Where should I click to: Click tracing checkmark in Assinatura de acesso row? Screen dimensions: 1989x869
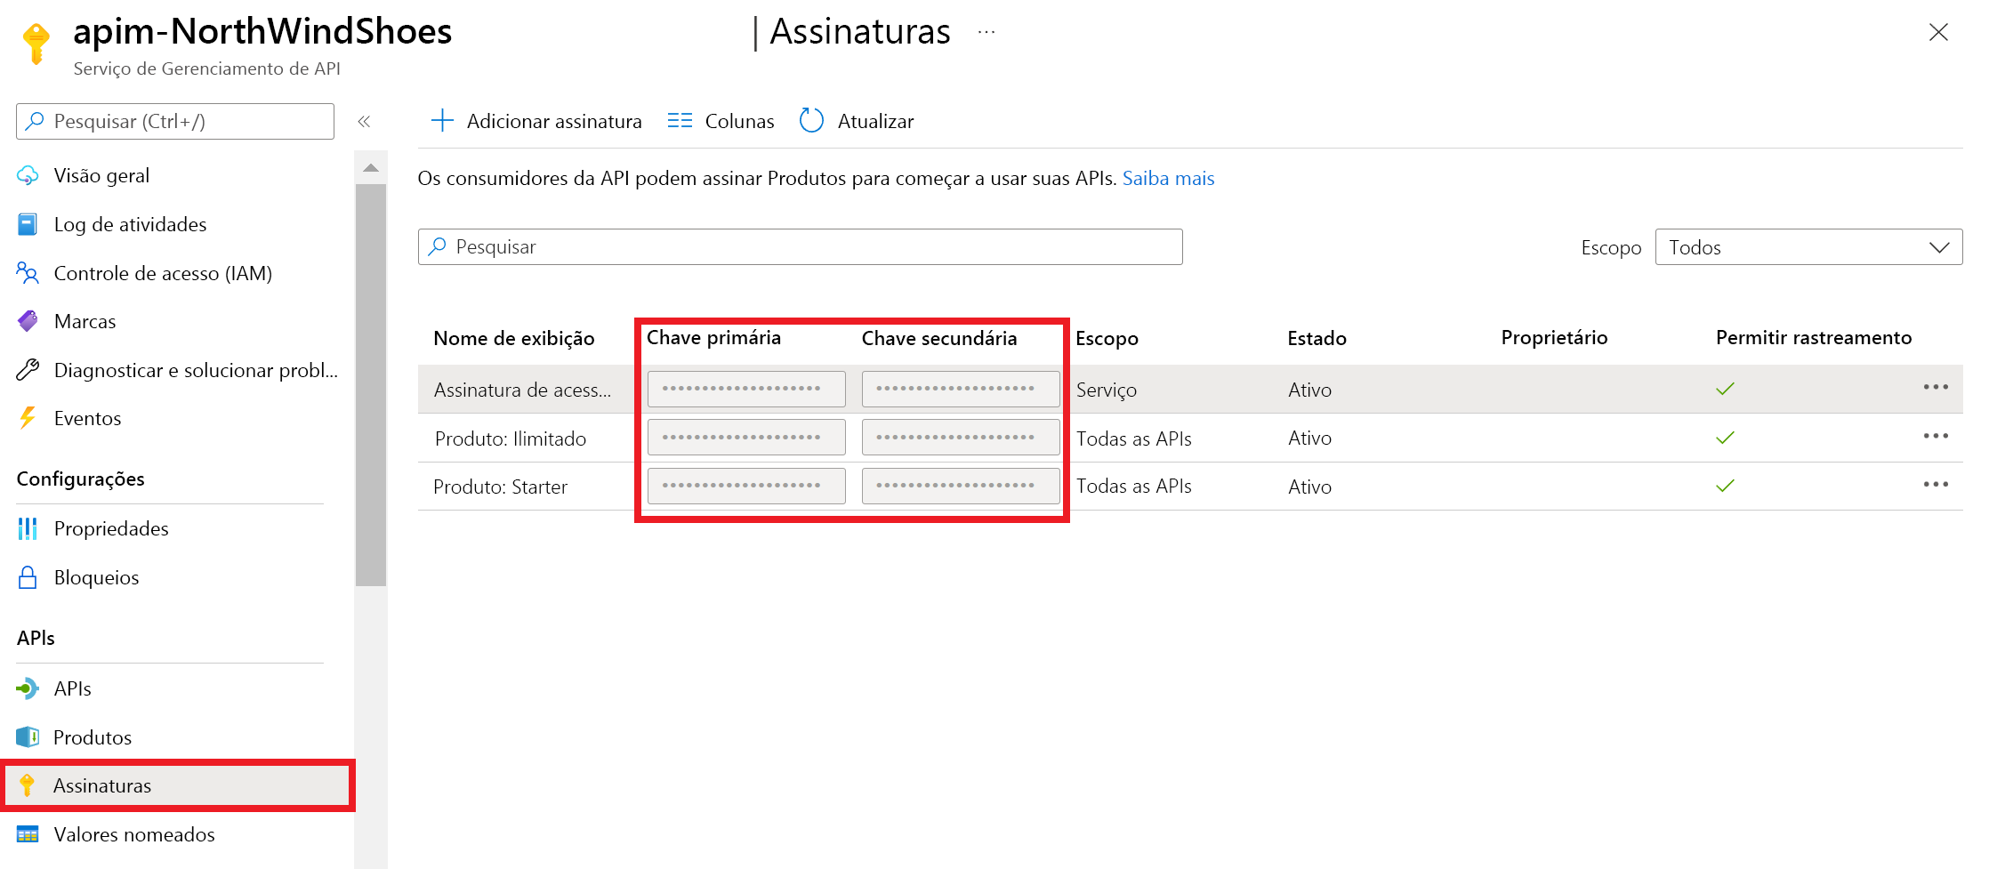[x=1726, y=389]
